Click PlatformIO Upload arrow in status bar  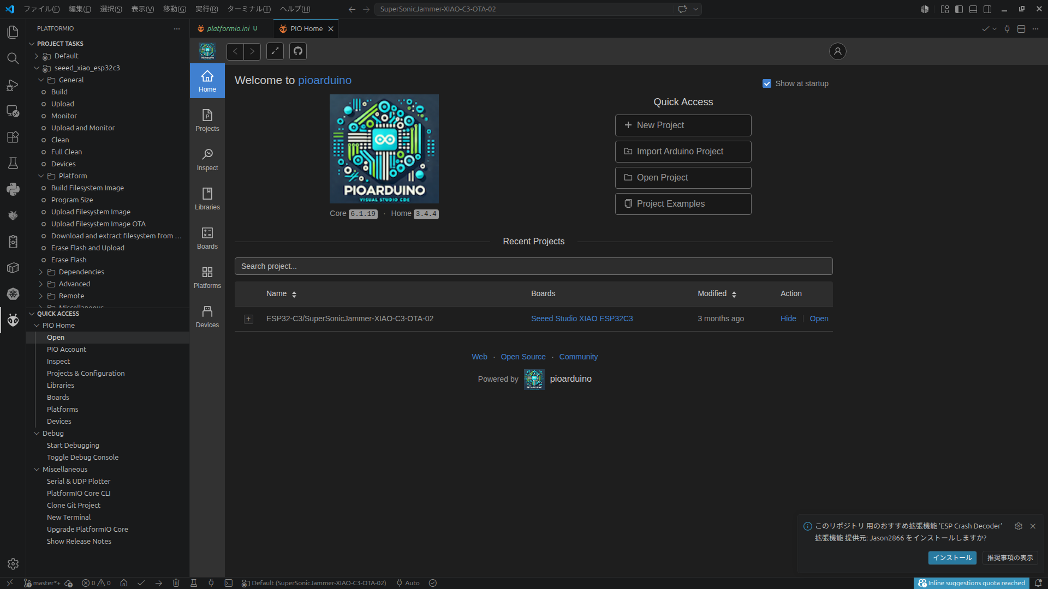tap(159, 583)
